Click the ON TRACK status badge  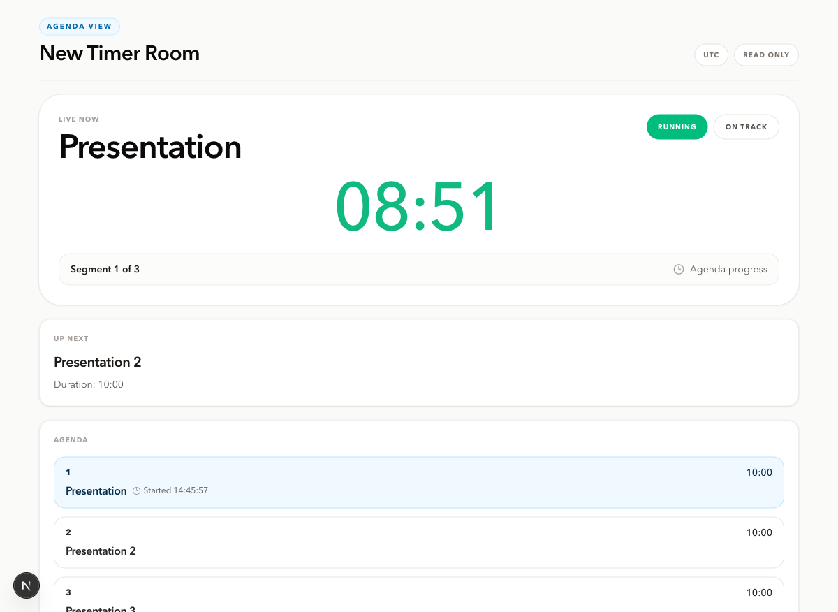coord(746,127)
